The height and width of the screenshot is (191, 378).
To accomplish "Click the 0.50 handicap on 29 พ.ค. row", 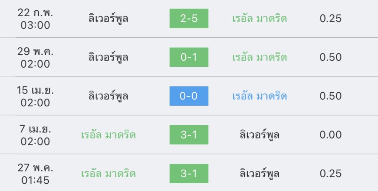I will pyautogui.click(x=330, y=57).
